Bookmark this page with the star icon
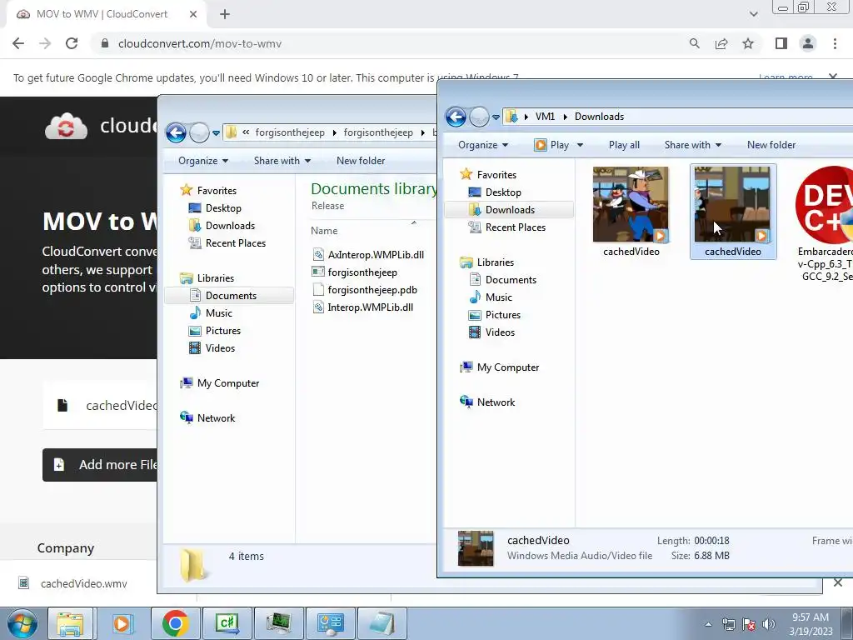 748,43
